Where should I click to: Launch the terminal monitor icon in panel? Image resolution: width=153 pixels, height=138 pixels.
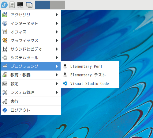click(x=20, y=5)
